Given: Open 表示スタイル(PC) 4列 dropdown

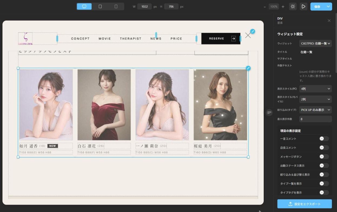Looking at the screenshot, I should coord(315,89).
